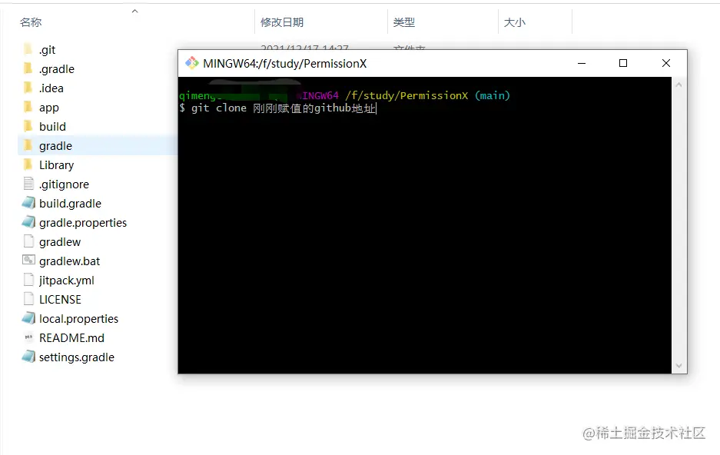Select the file name gradlew
The image size is (720, 455).
(x=60, y=242)
